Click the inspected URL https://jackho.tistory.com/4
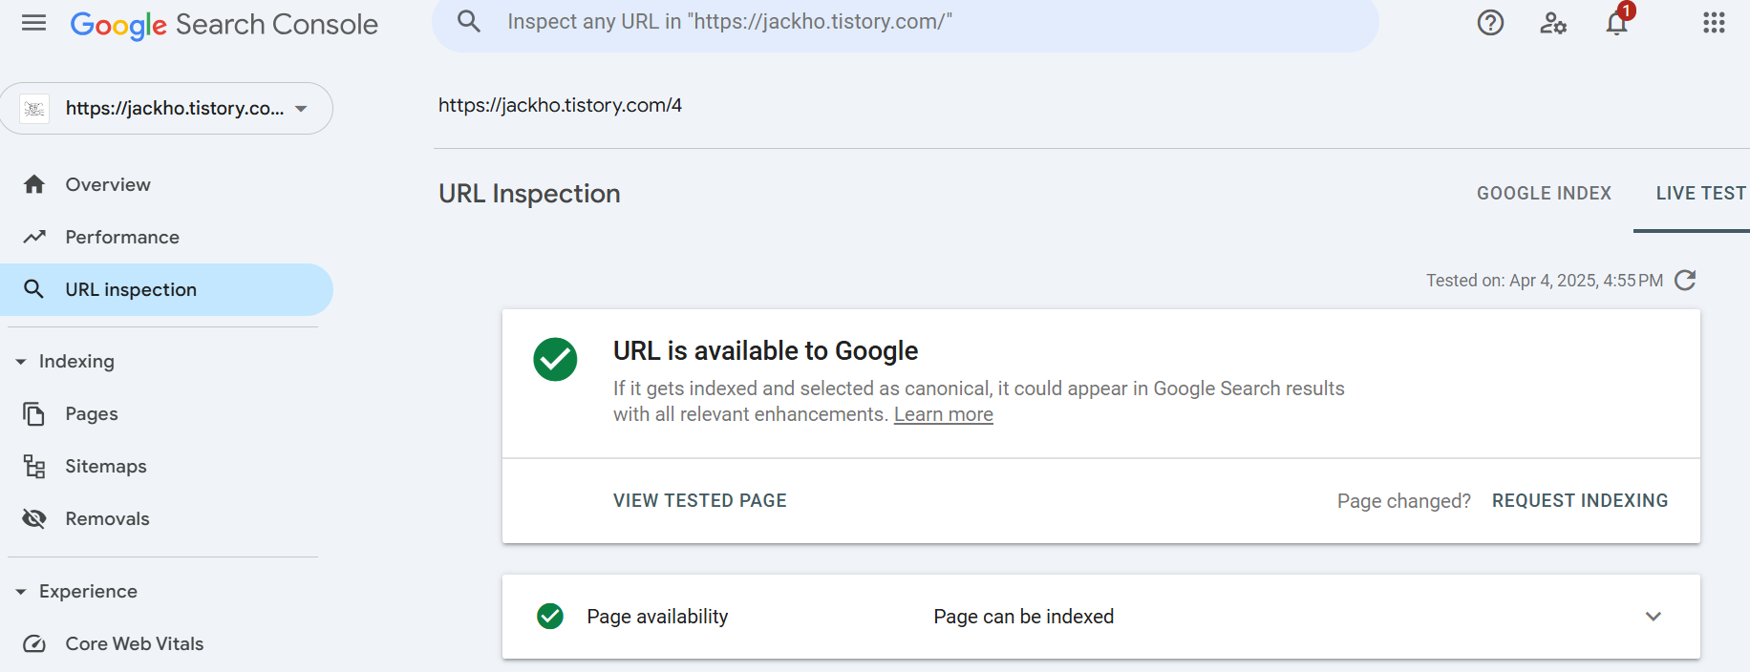1750x672 pixels. pos(560,105)
